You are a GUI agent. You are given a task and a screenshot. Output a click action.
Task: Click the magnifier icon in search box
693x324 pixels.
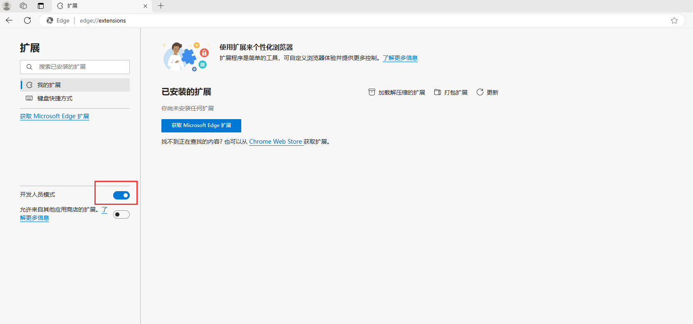[x=30, y=67]
